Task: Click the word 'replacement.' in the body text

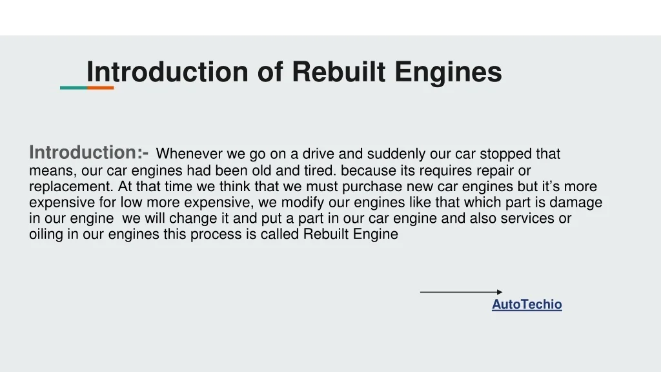Action: click(x=71, y=187)
